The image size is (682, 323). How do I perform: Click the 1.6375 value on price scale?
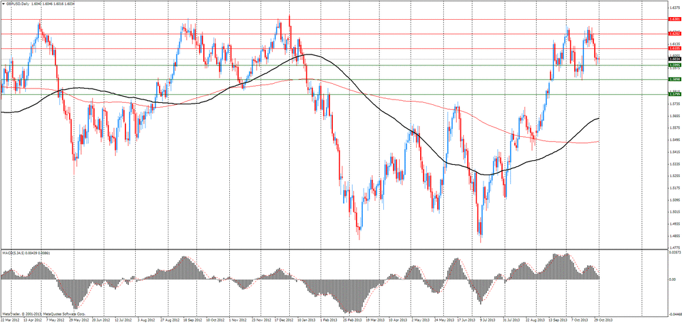pyautogui.click(x=674, y=7)
